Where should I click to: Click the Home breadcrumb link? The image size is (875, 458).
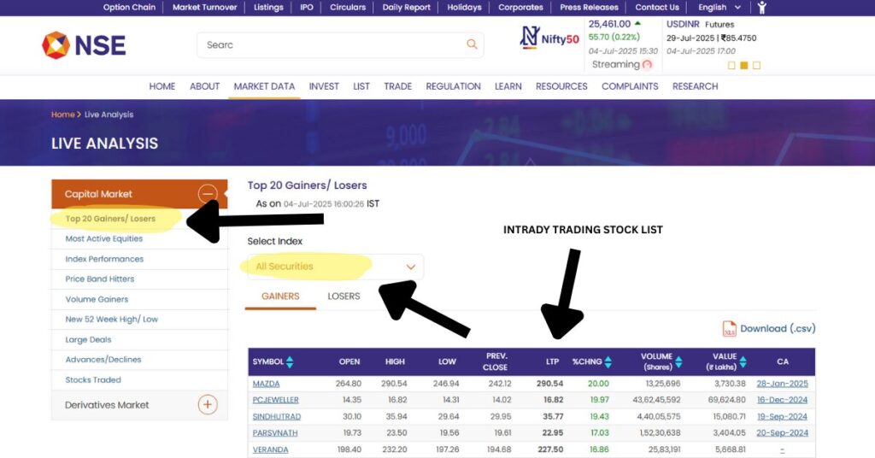tap(62, 114)
